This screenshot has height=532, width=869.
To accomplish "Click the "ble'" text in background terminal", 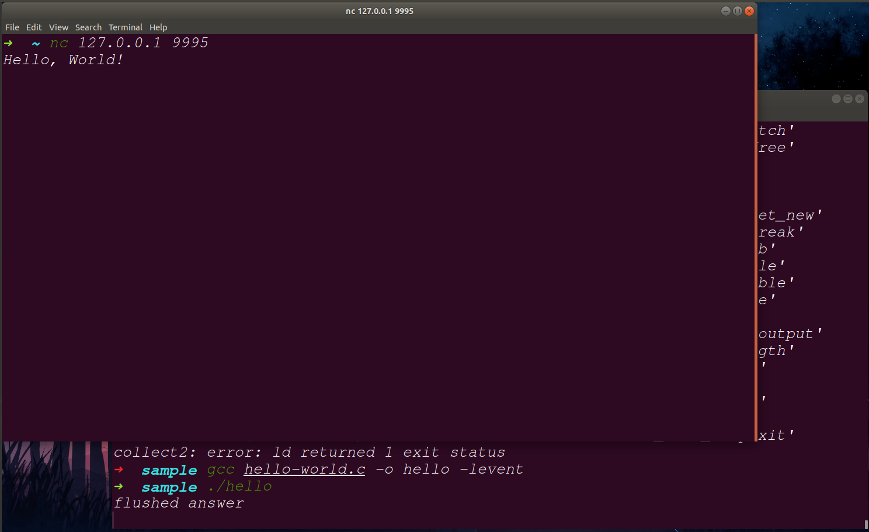I will click(x=776, y=283).
